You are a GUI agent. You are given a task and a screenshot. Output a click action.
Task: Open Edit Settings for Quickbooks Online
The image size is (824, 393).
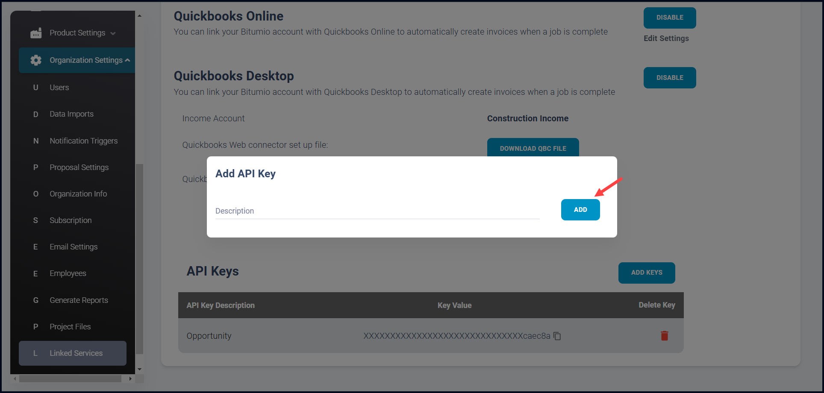click(666, 38)
